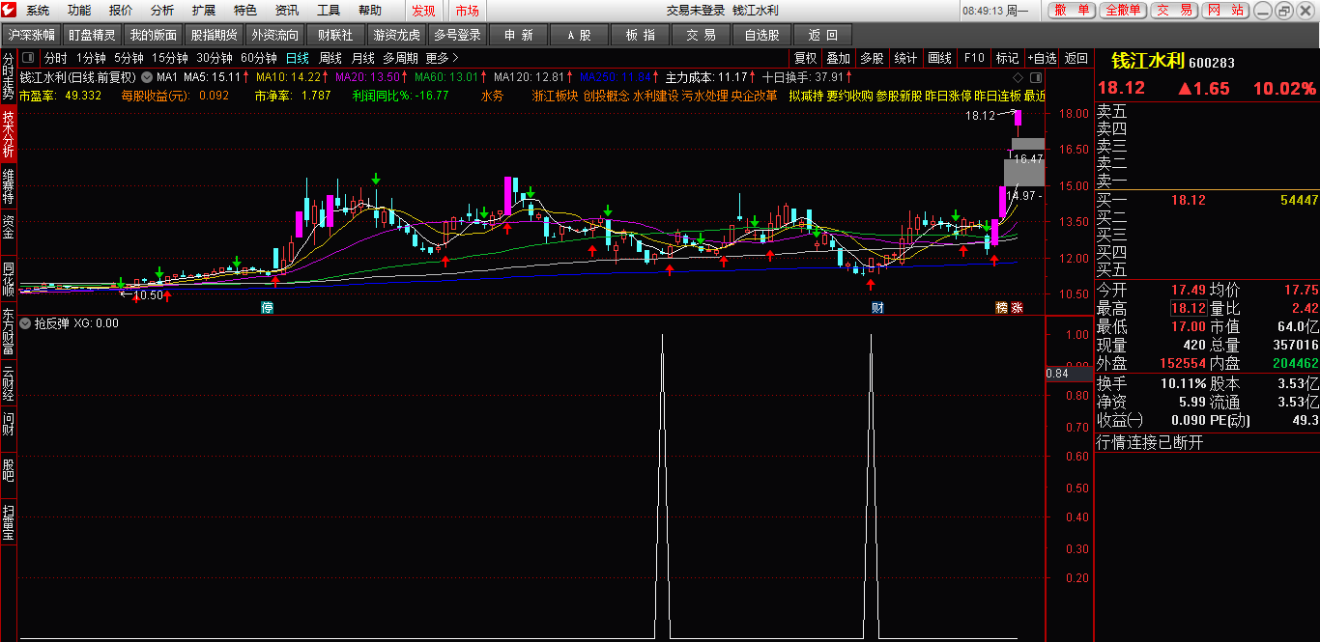Click the 停 suspension marker under the chart

click(268, 307)
